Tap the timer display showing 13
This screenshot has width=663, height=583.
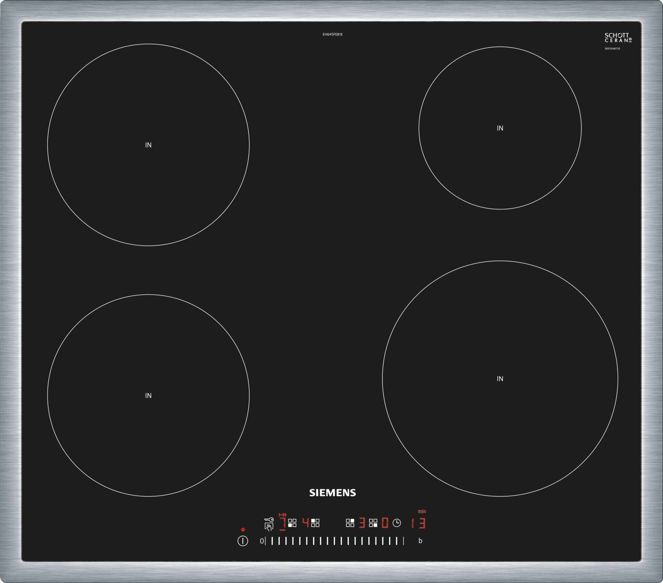pyautogui.click(x=418, y=523)
